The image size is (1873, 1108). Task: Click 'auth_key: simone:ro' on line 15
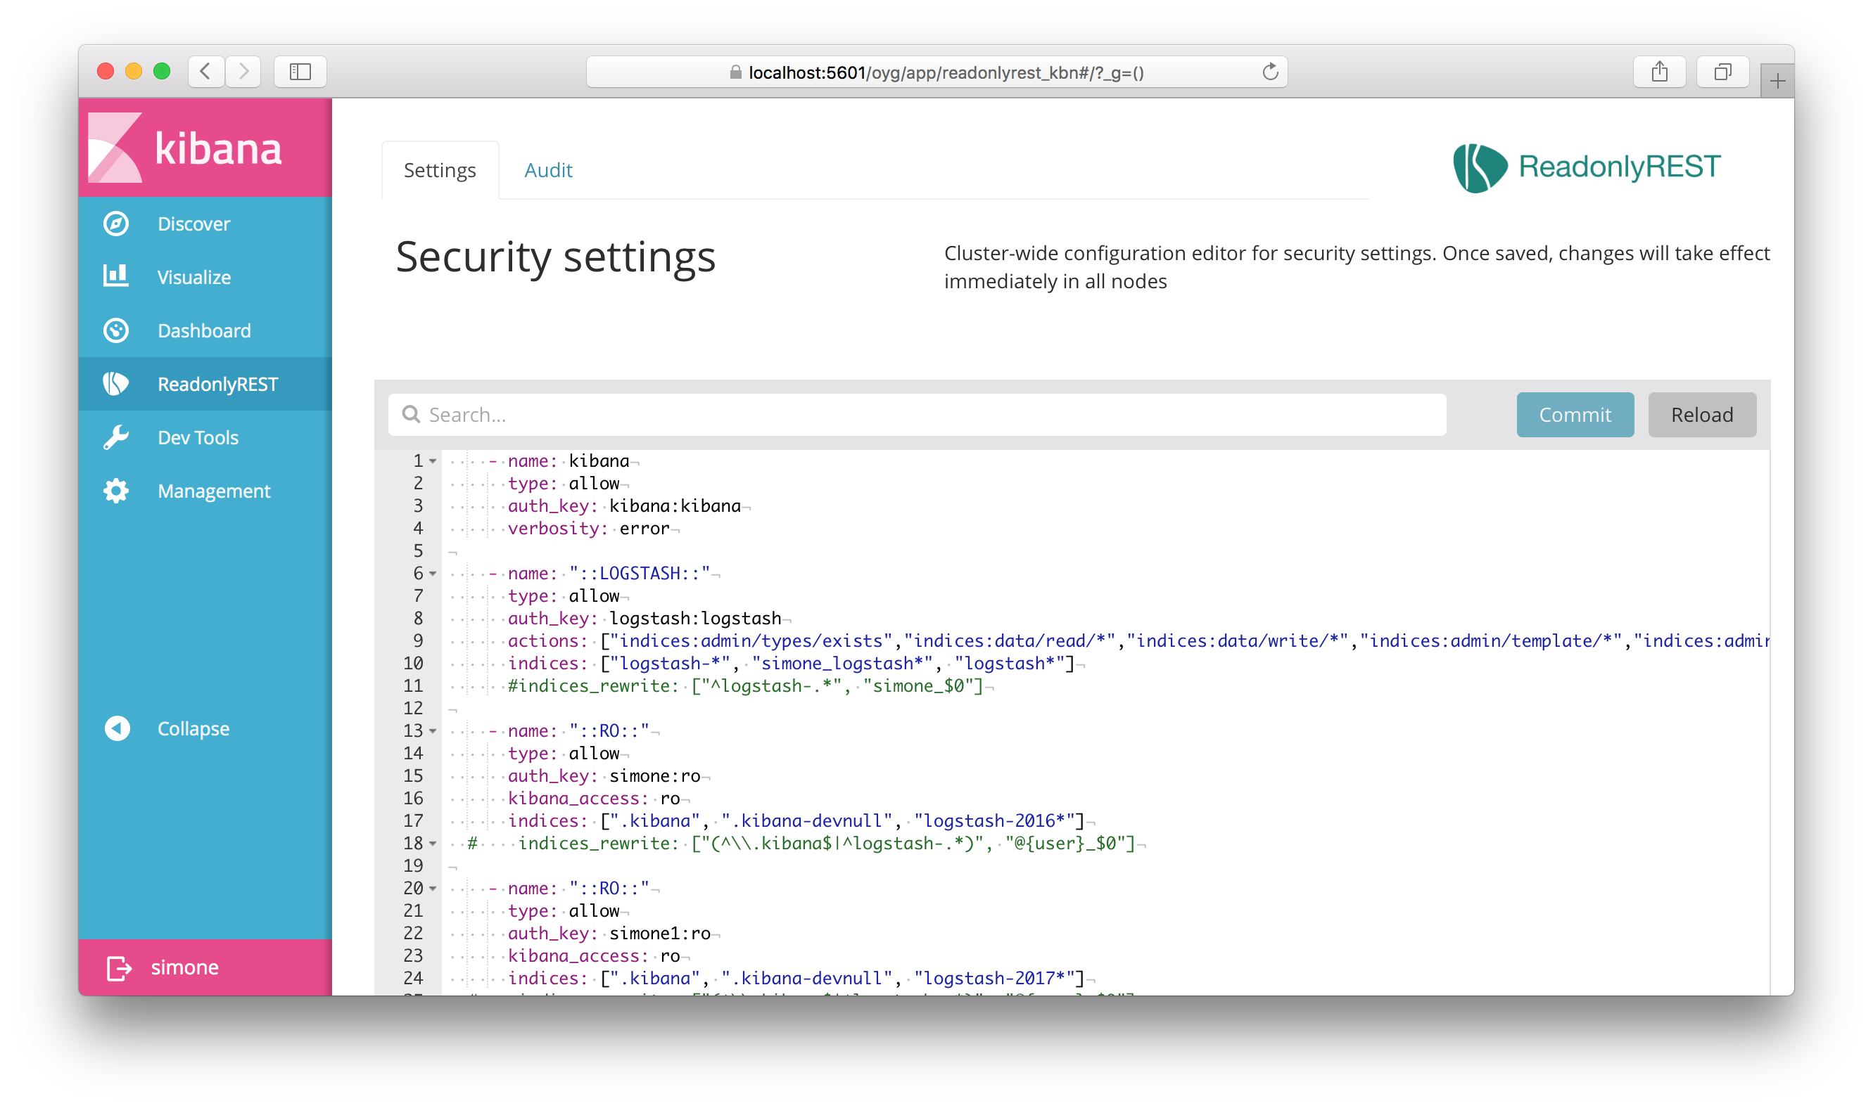point(604,776)
